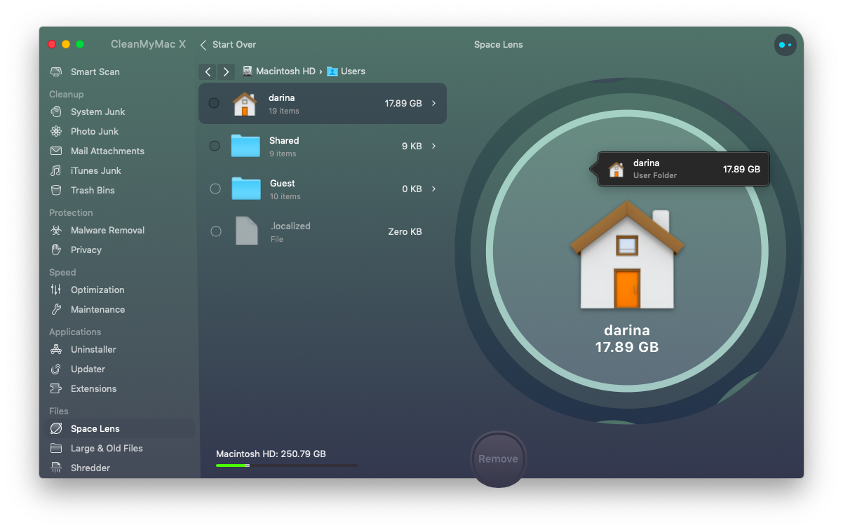
Task: Click the Updater icon
Action: 56,369
